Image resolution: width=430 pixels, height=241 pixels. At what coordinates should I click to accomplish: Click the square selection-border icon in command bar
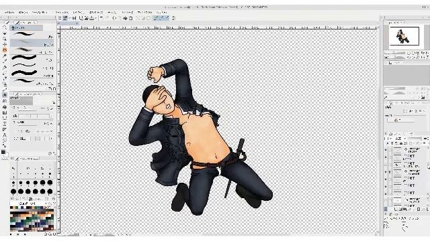click(x=148, y=18)
